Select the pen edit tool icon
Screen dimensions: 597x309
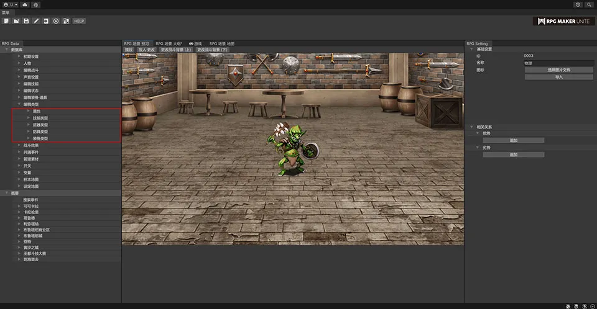(x=36, y=21)
